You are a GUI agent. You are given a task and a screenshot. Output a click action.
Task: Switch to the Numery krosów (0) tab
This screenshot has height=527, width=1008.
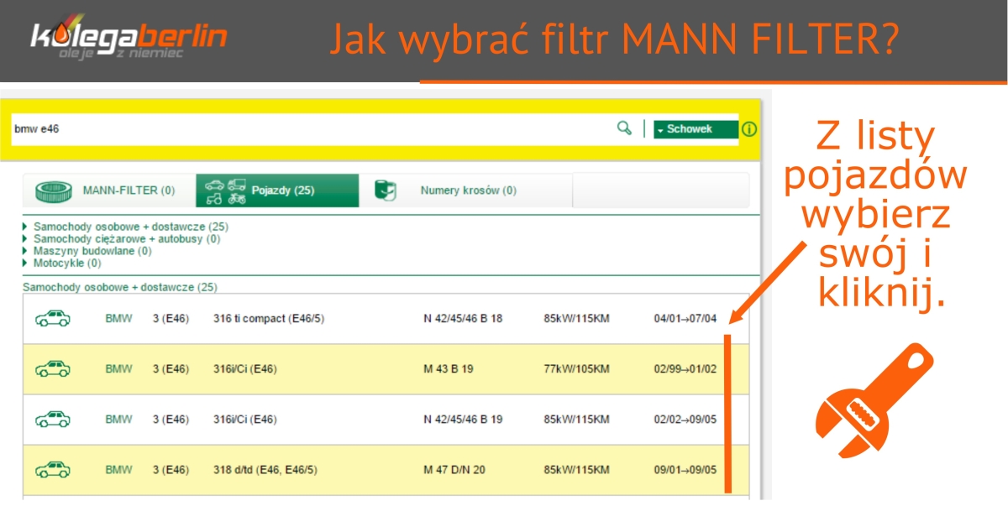pyautogui.click(x=465, y=190)
